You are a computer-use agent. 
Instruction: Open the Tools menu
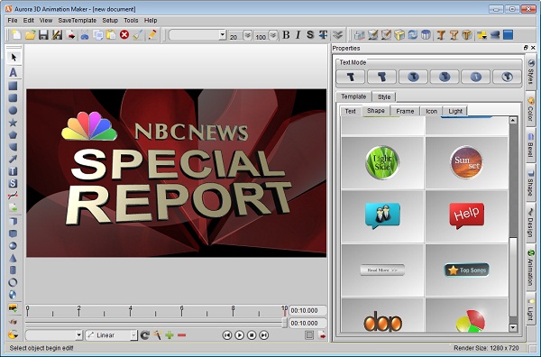coord(131,21)
